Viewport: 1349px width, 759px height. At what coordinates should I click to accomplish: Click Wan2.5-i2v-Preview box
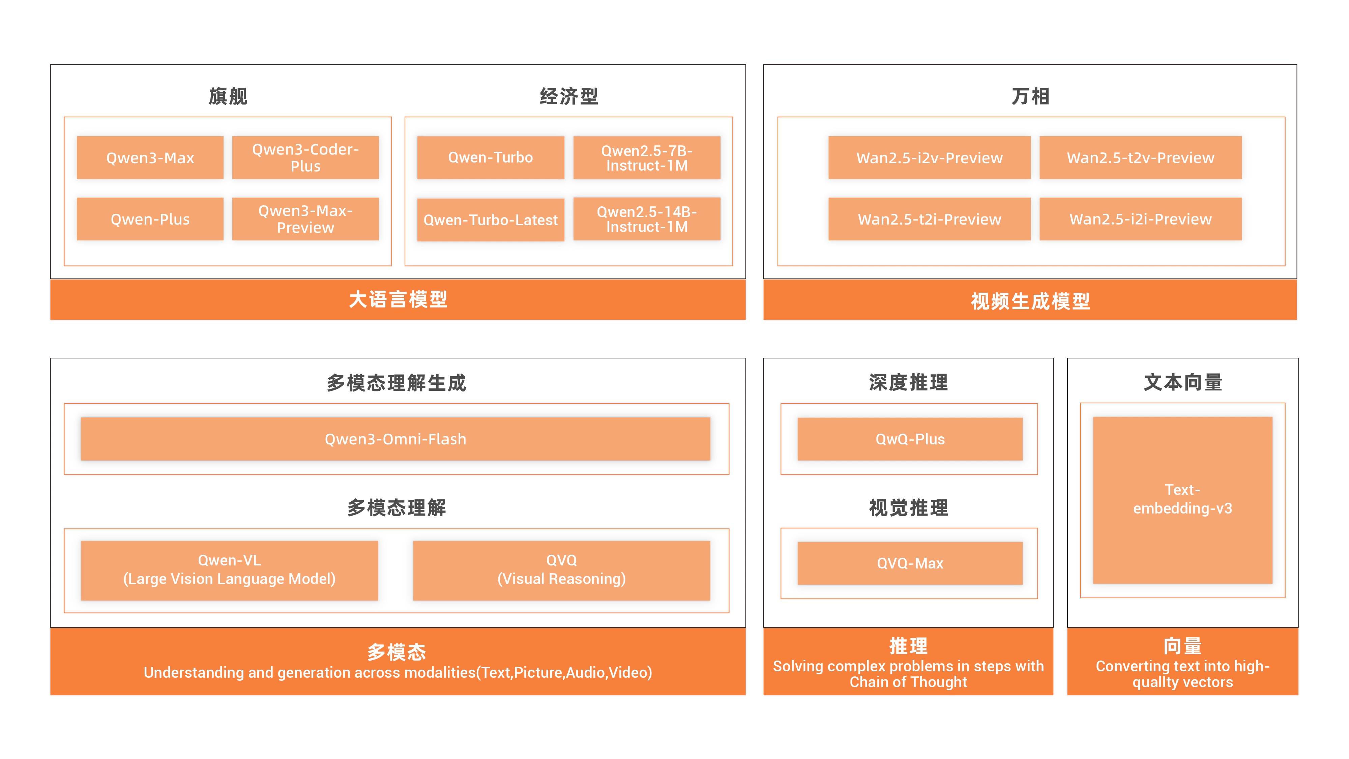coord(929,158)
